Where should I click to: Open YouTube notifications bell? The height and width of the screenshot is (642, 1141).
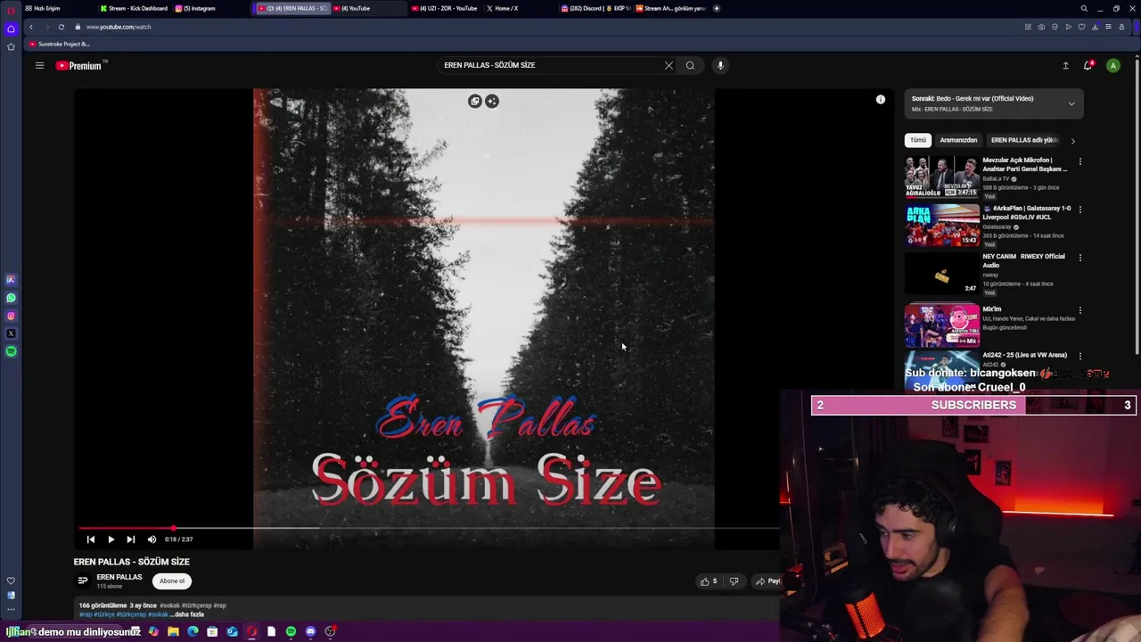[x=1088, y=65]
